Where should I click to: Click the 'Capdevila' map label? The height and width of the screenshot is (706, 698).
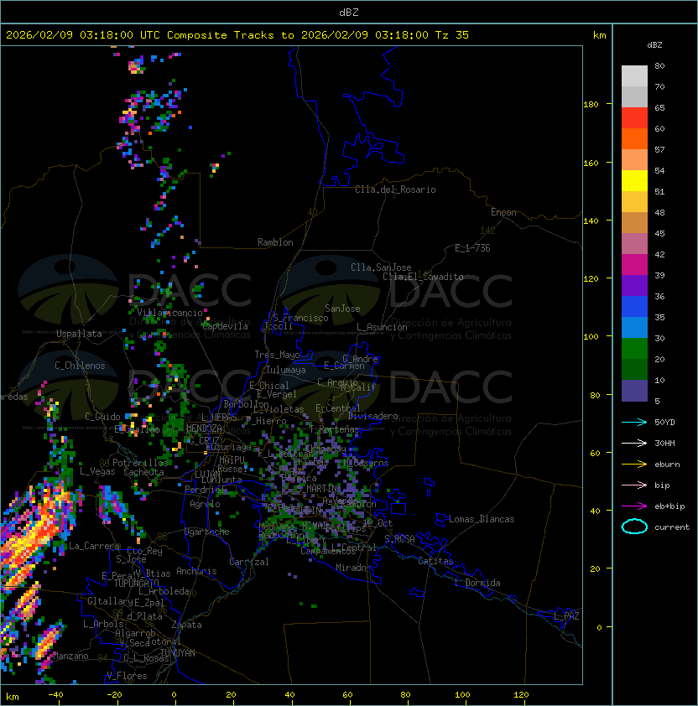tap(225, 326)
